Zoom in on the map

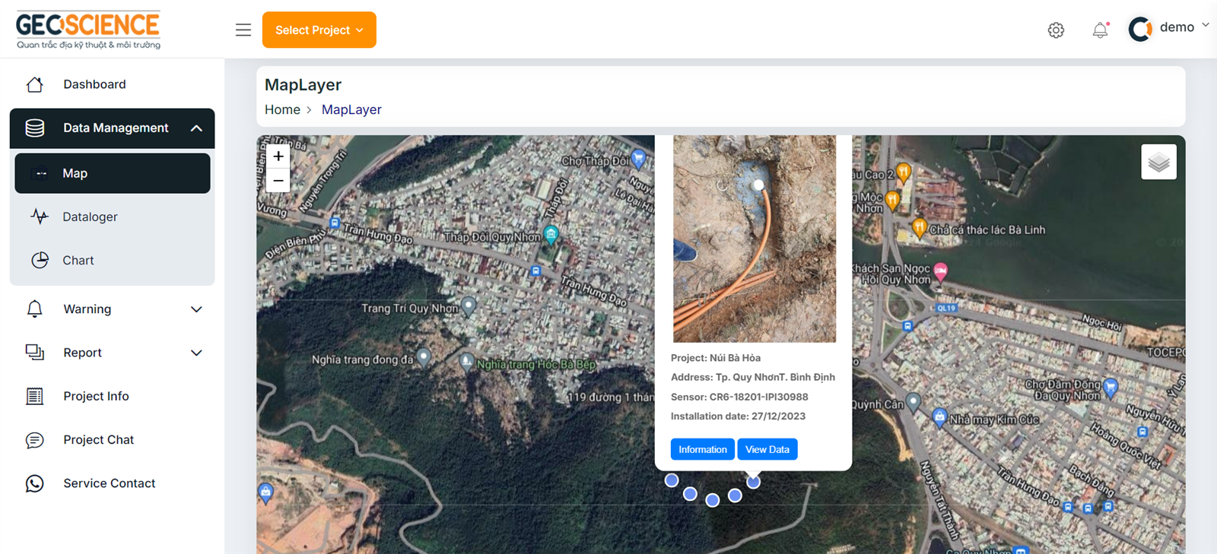pyautogui.click(x=278, y=157)
